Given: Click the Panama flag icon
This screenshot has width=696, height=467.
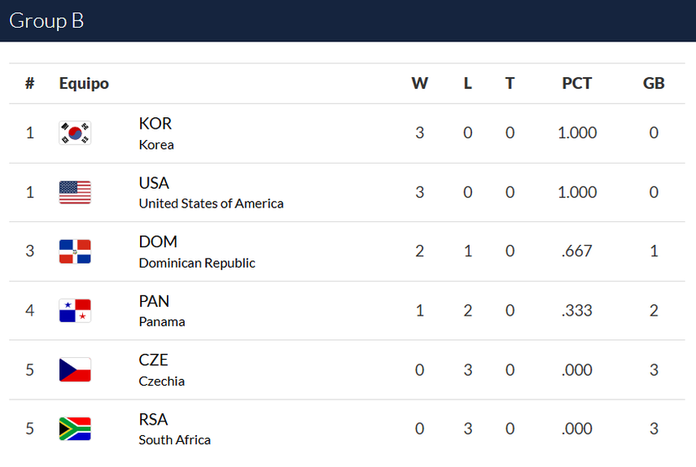Looking at the screenshot, I should [75, 311].
